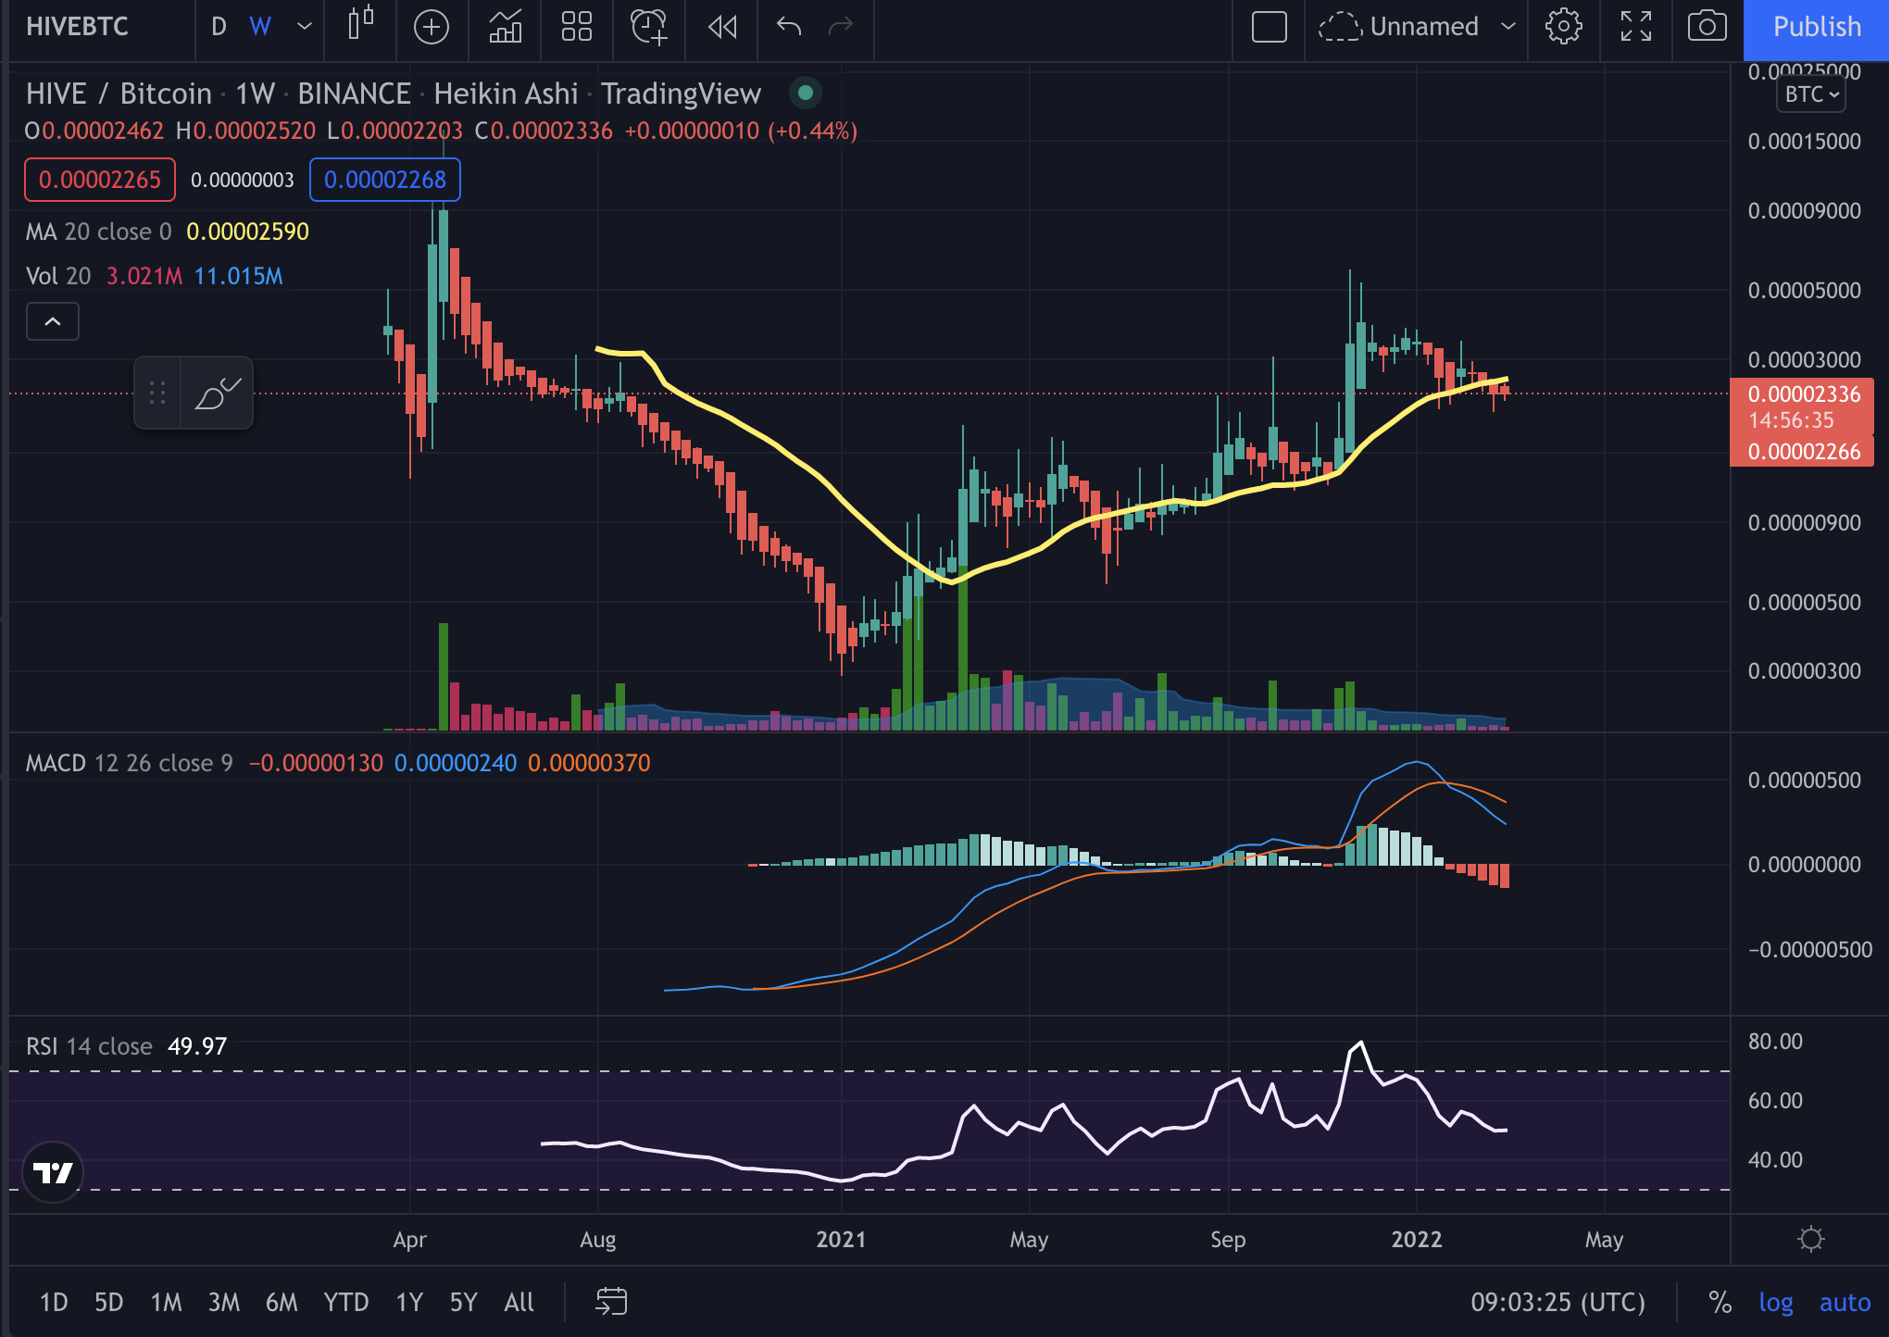The height and width of the screenshot is (1337, 1889).
Task: Open the HIVEBTC symbol search
Action: (x=78, y=27)
